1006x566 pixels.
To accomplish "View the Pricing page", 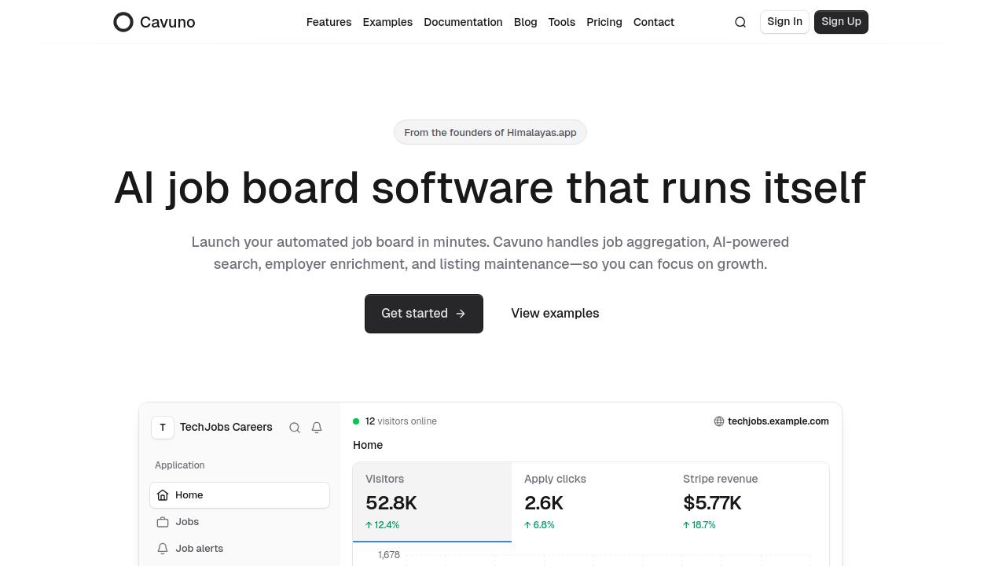I will click(x=604, y=22).
